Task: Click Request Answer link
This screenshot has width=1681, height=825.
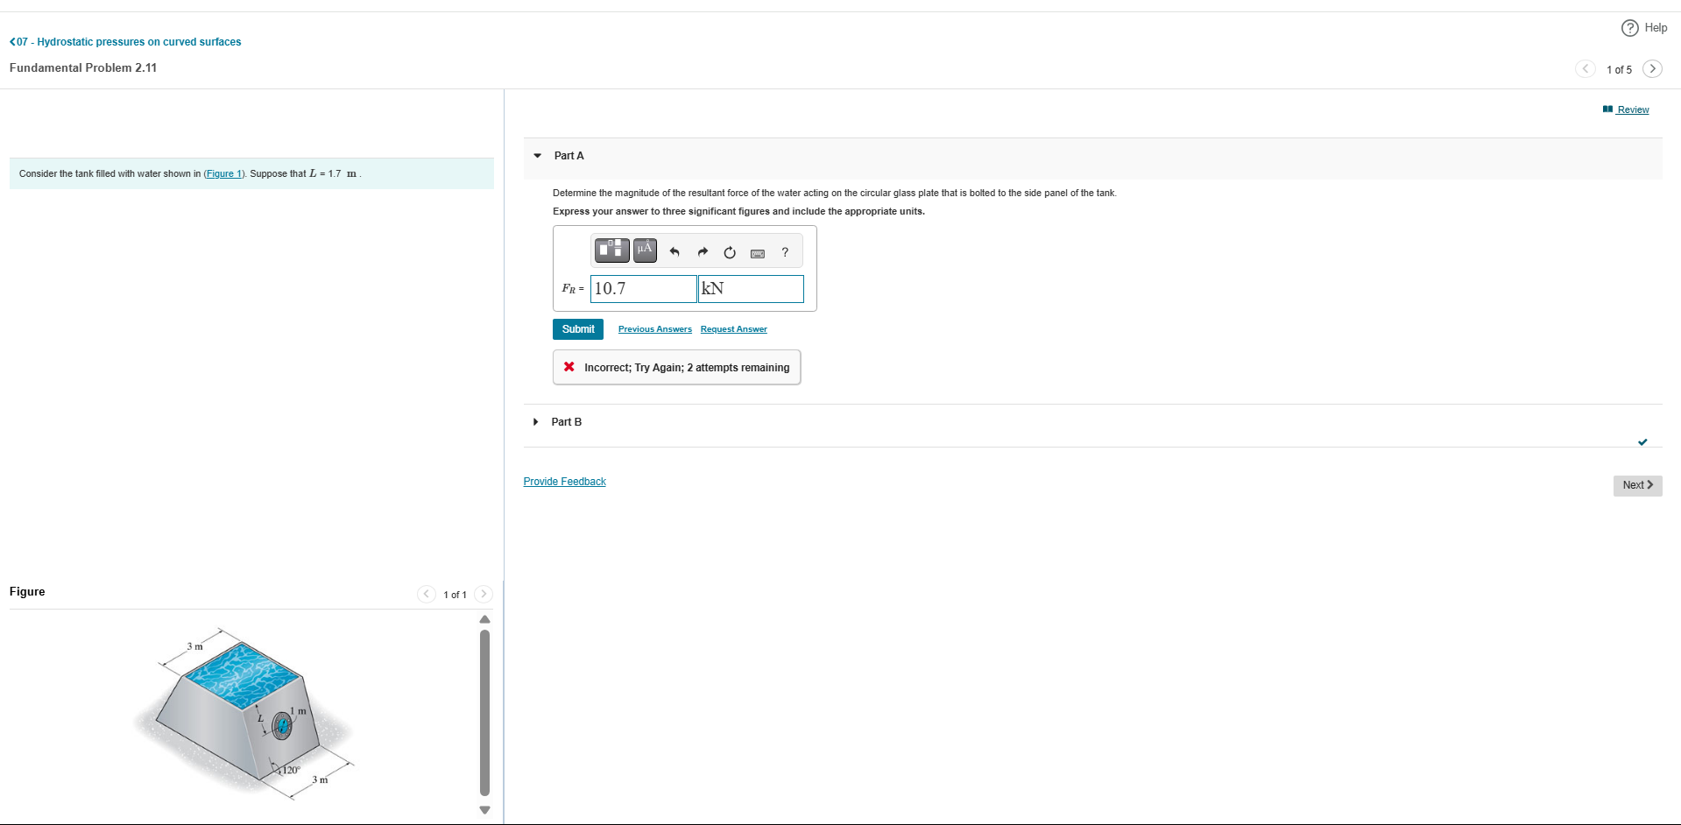Action: 734,329
